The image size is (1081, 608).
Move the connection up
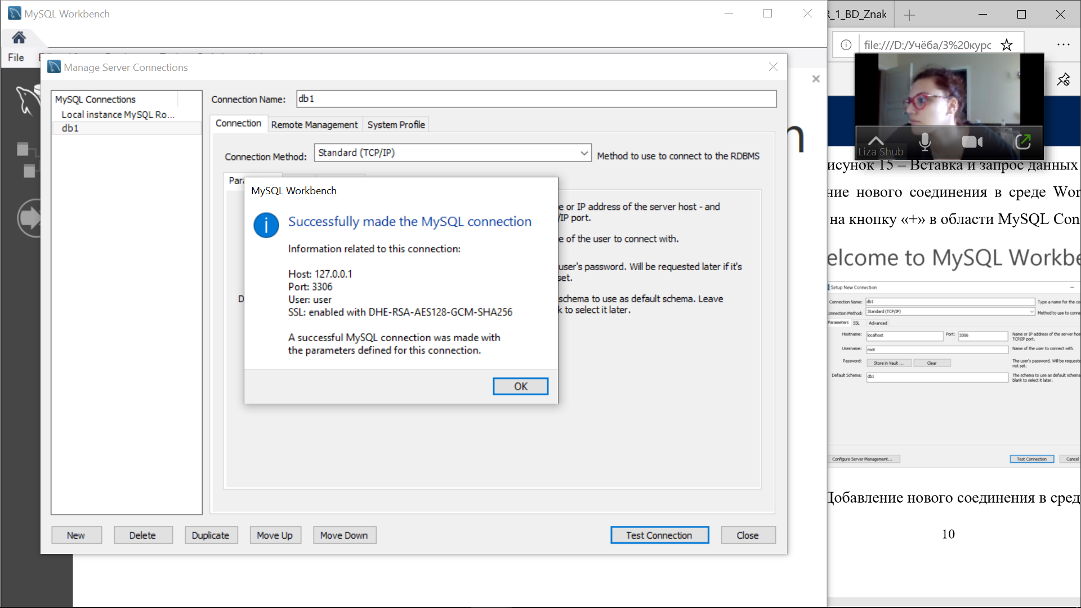click(275, 535)
